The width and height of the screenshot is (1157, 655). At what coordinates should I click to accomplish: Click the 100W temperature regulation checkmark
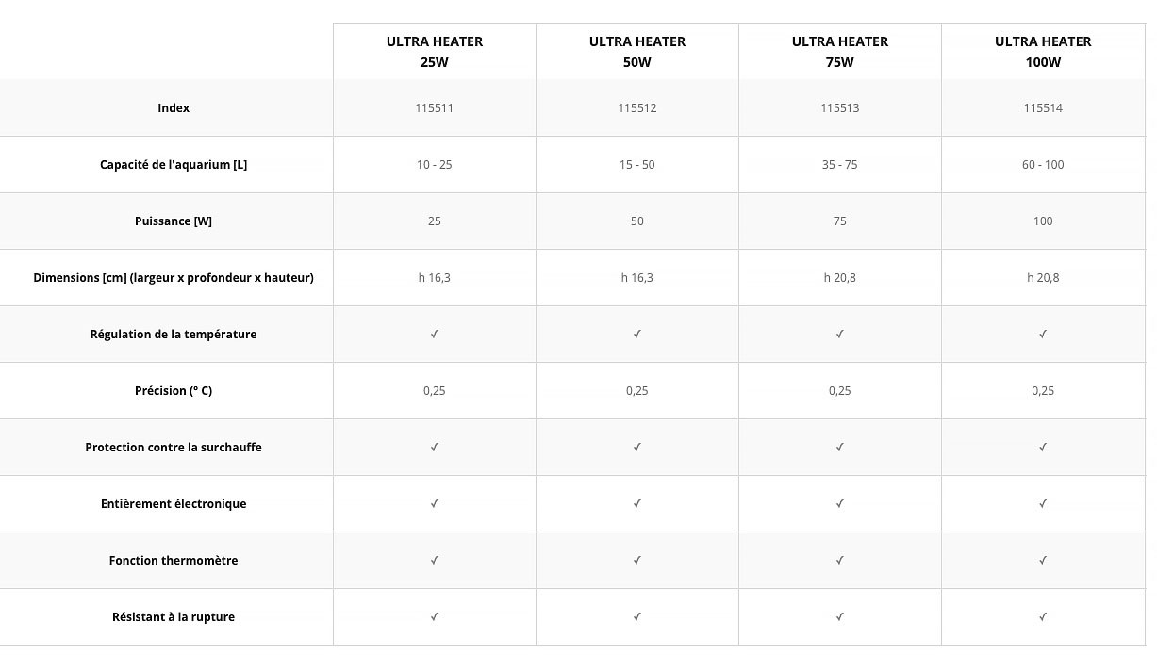pos(1043,335)
